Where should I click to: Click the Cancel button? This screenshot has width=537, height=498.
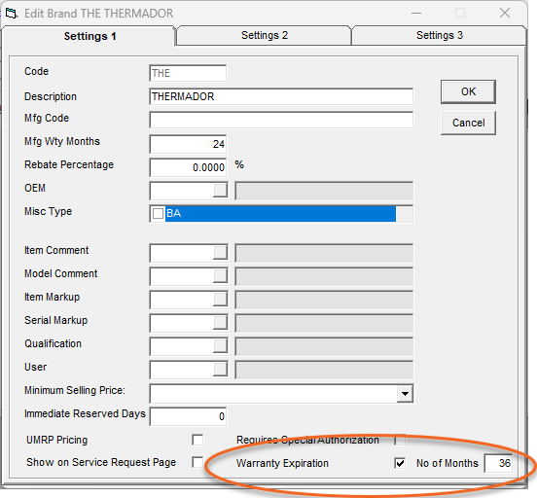tap(468, 123)
